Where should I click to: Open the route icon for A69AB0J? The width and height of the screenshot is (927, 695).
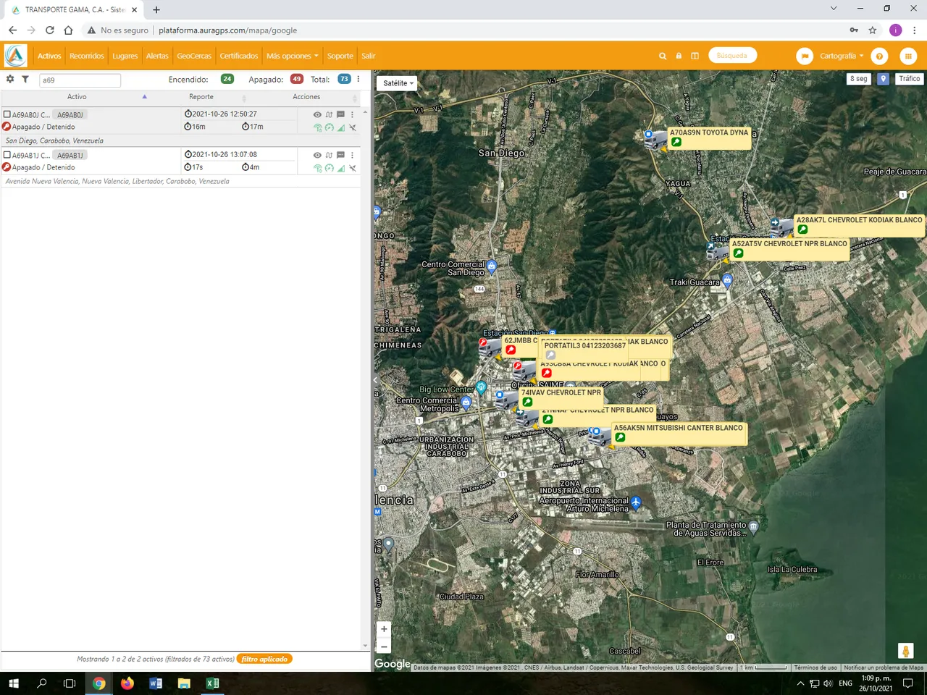tap(329, 114)
